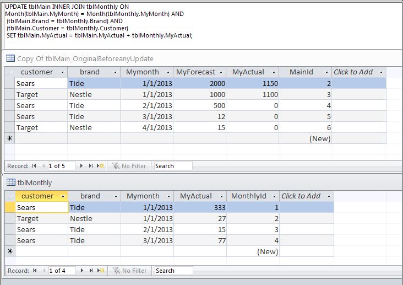This screenshot has width=403, height=285.
Task: Go to previous record in tblMain navigator
Action: coord(43,166)
